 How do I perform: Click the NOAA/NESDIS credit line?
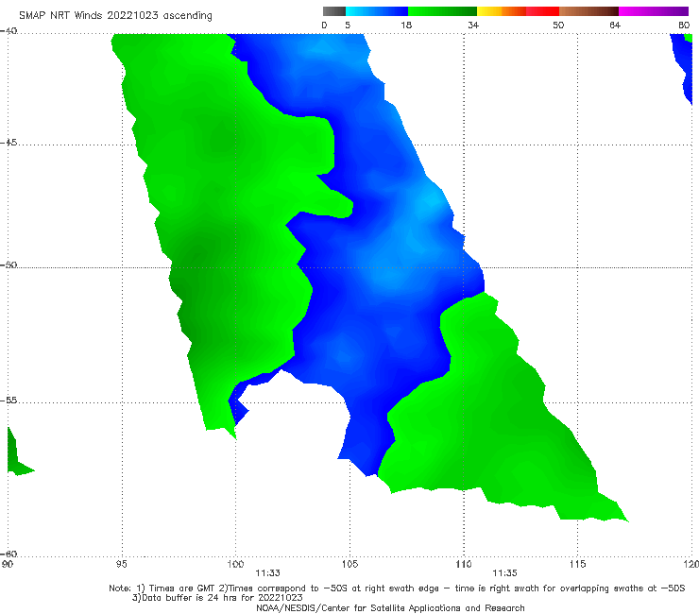tap(390, 607)
